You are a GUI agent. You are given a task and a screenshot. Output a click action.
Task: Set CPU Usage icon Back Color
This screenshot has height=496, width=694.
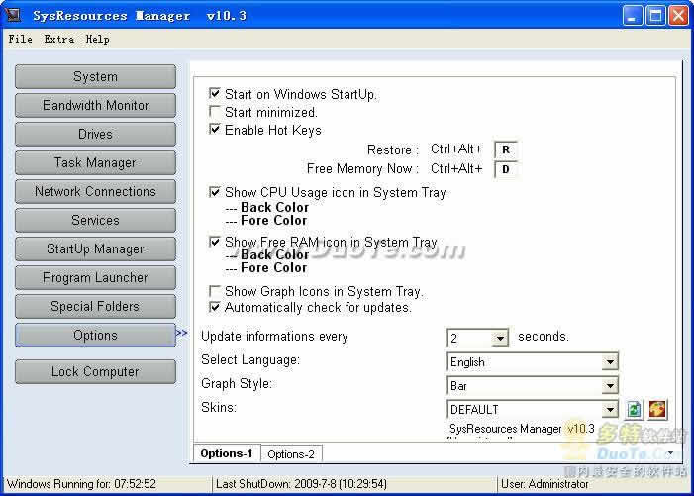(x=274, y=207)
